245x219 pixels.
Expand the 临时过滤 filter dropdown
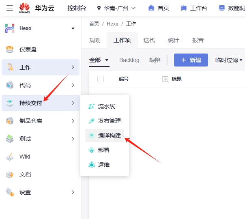click(229, 60)
